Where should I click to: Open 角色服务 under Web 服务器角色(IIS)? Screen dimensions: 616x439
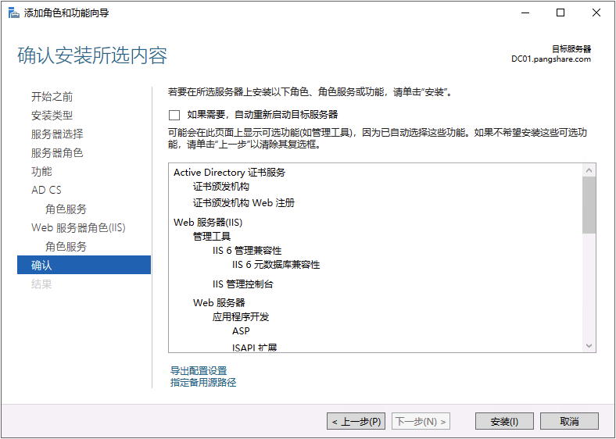[66, 247]
